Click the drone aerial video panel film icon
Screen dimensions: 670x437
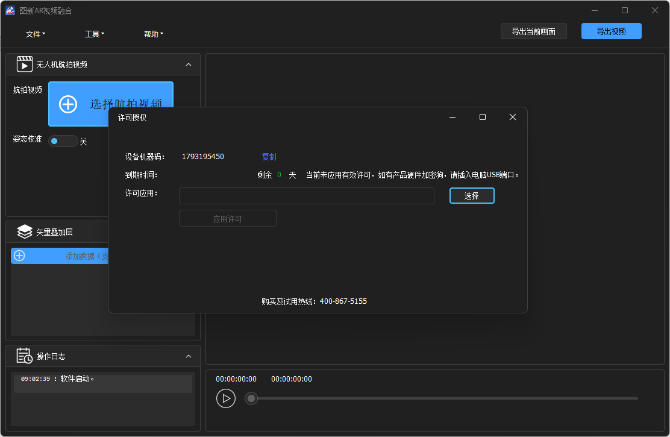pyautogui.click(x=24, y=64)
